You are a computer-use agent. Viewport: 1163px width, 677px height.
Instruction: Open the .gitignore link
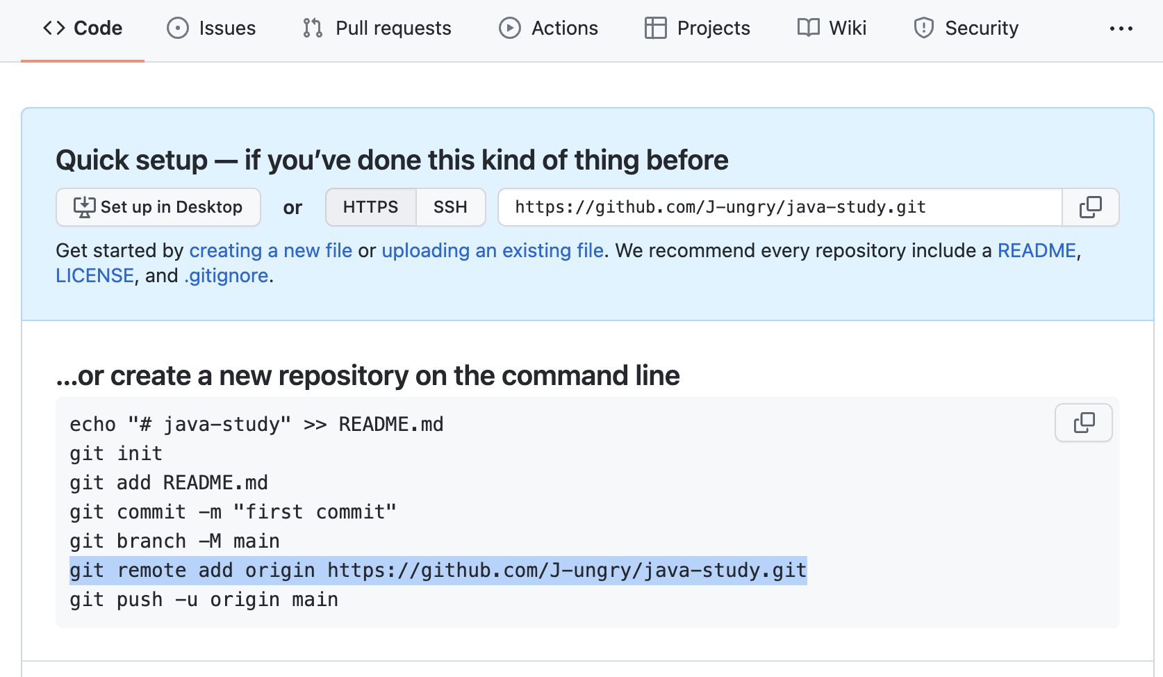(225, 275)
